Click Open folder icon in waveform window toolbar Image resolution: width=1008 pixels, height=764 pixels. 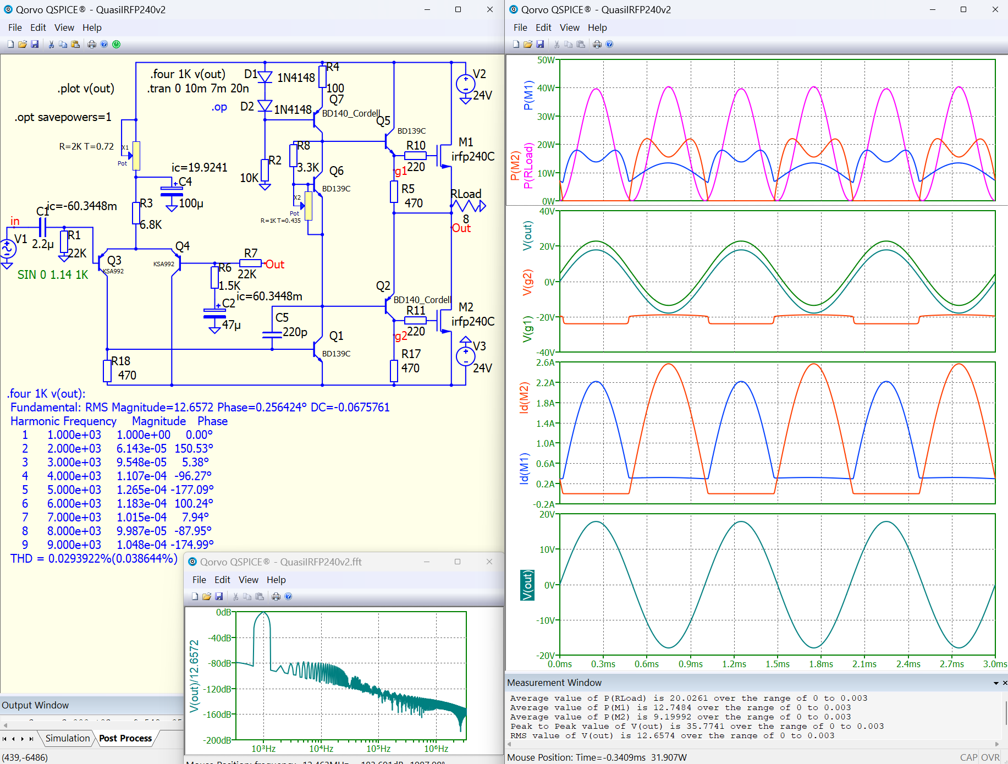tap(528, 45)
